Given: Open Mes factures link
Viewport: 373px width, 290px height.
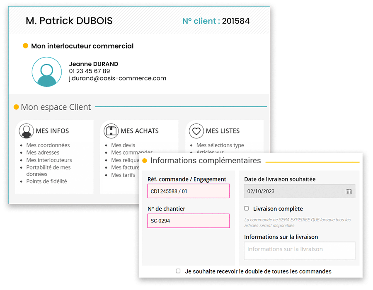Looking at the screenshot, I should coord(125,167).
